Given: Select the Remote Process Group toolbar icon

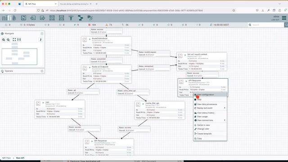Looking at the screenshot, I should 61,18.
